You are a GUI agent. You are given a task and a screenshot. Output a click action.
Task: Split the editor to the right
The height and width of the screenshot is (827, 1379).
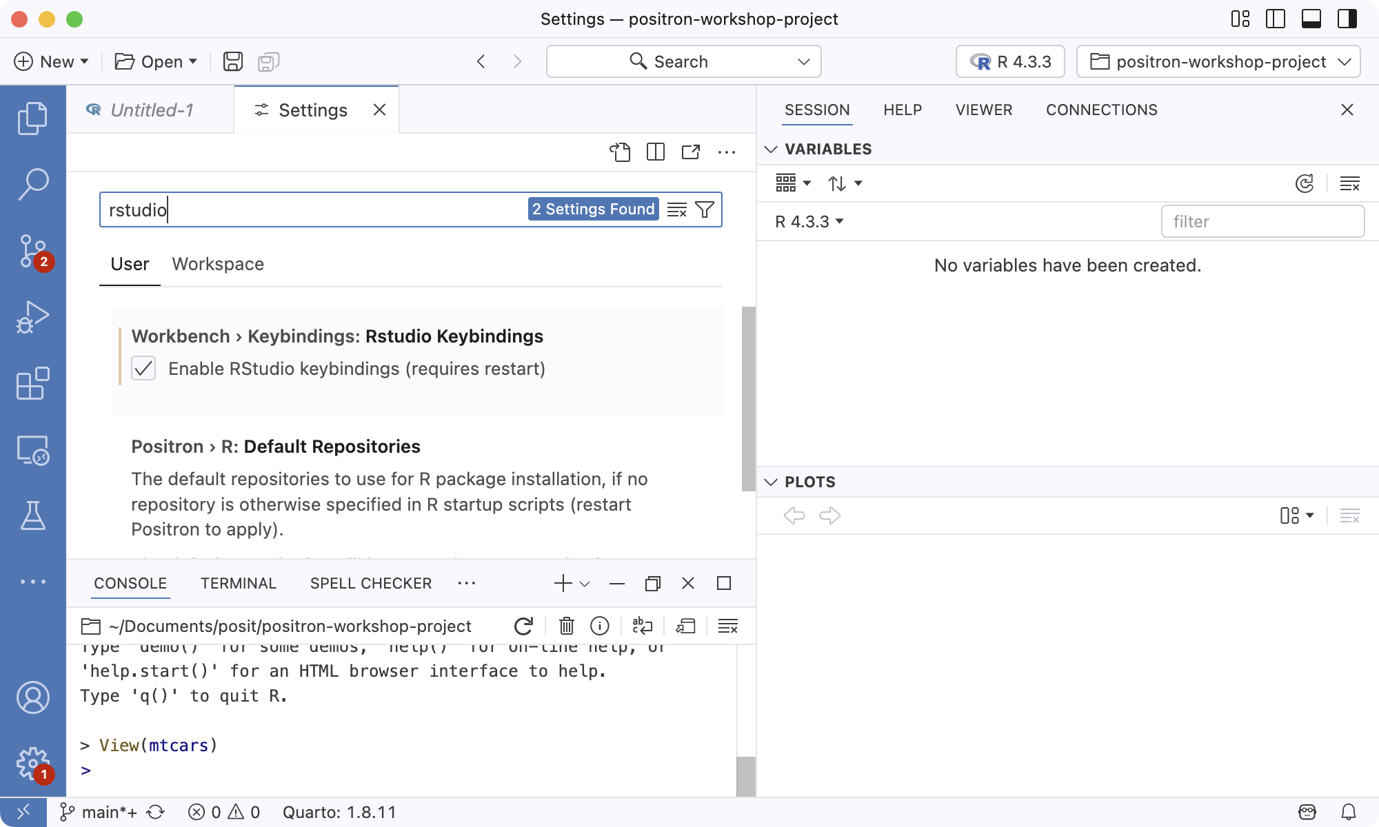point(655,152)
